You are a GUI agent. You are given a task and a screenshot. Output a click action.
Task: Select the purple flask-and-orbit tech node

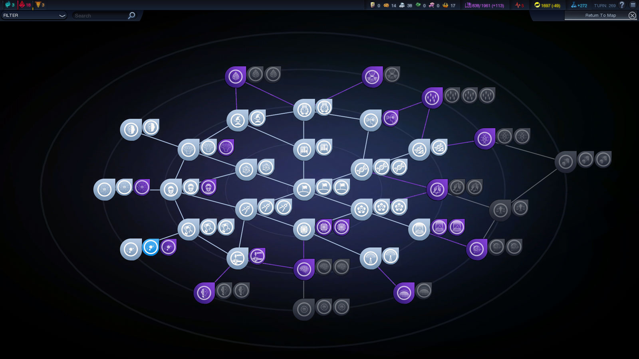(437, 189)
